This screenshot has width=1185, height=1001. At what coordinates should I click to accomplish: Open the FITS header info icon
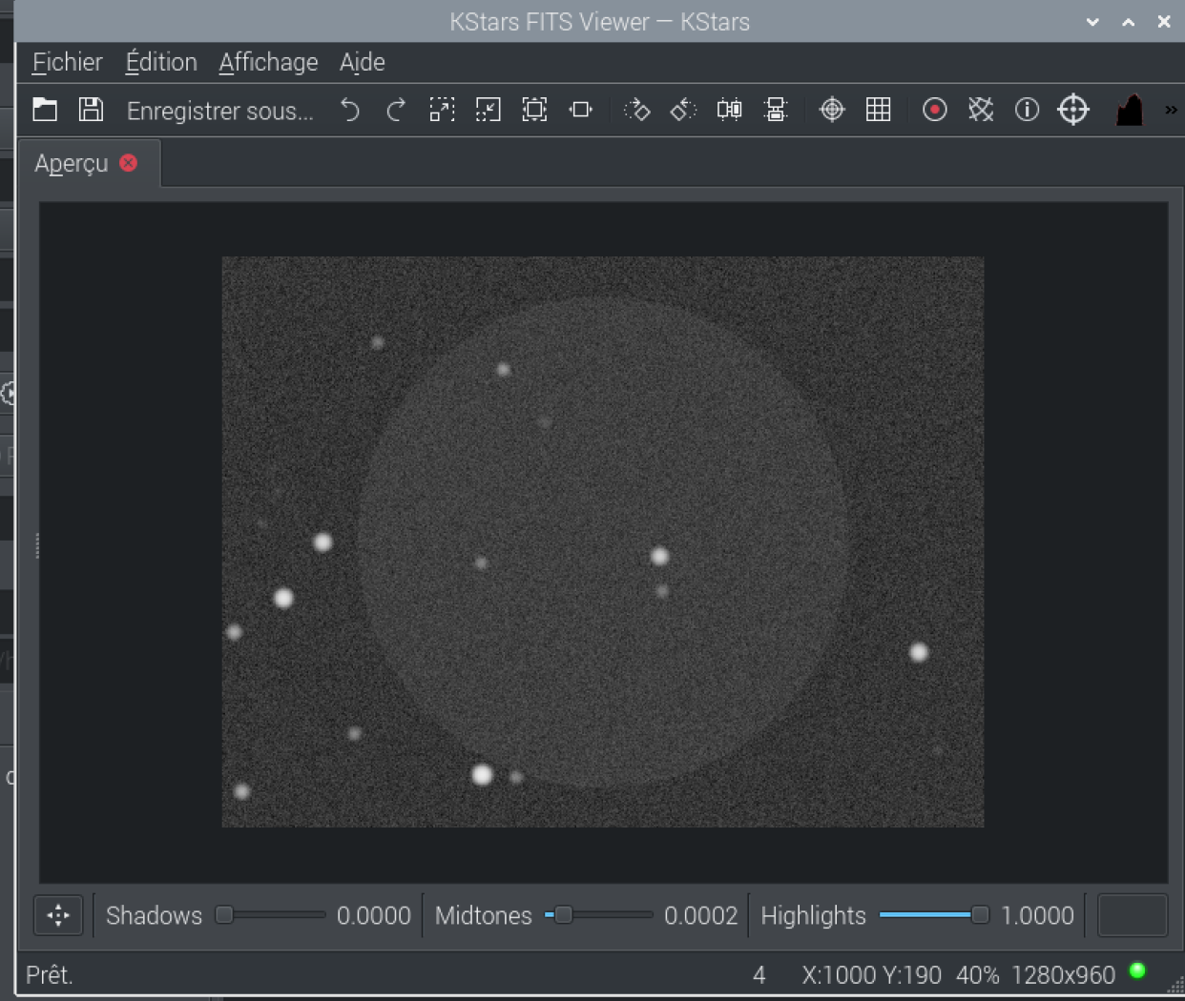click(1027, 110)
